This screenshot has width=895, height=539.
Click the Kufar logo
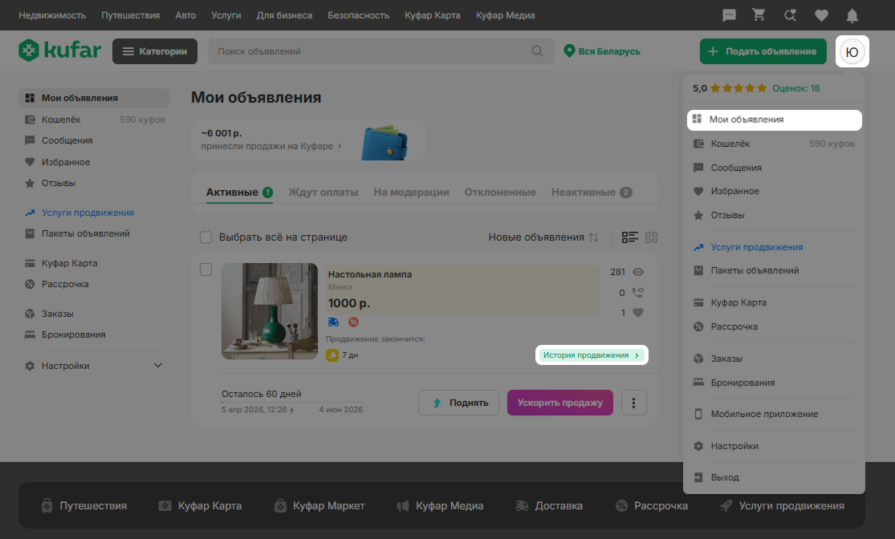point(60,51)
